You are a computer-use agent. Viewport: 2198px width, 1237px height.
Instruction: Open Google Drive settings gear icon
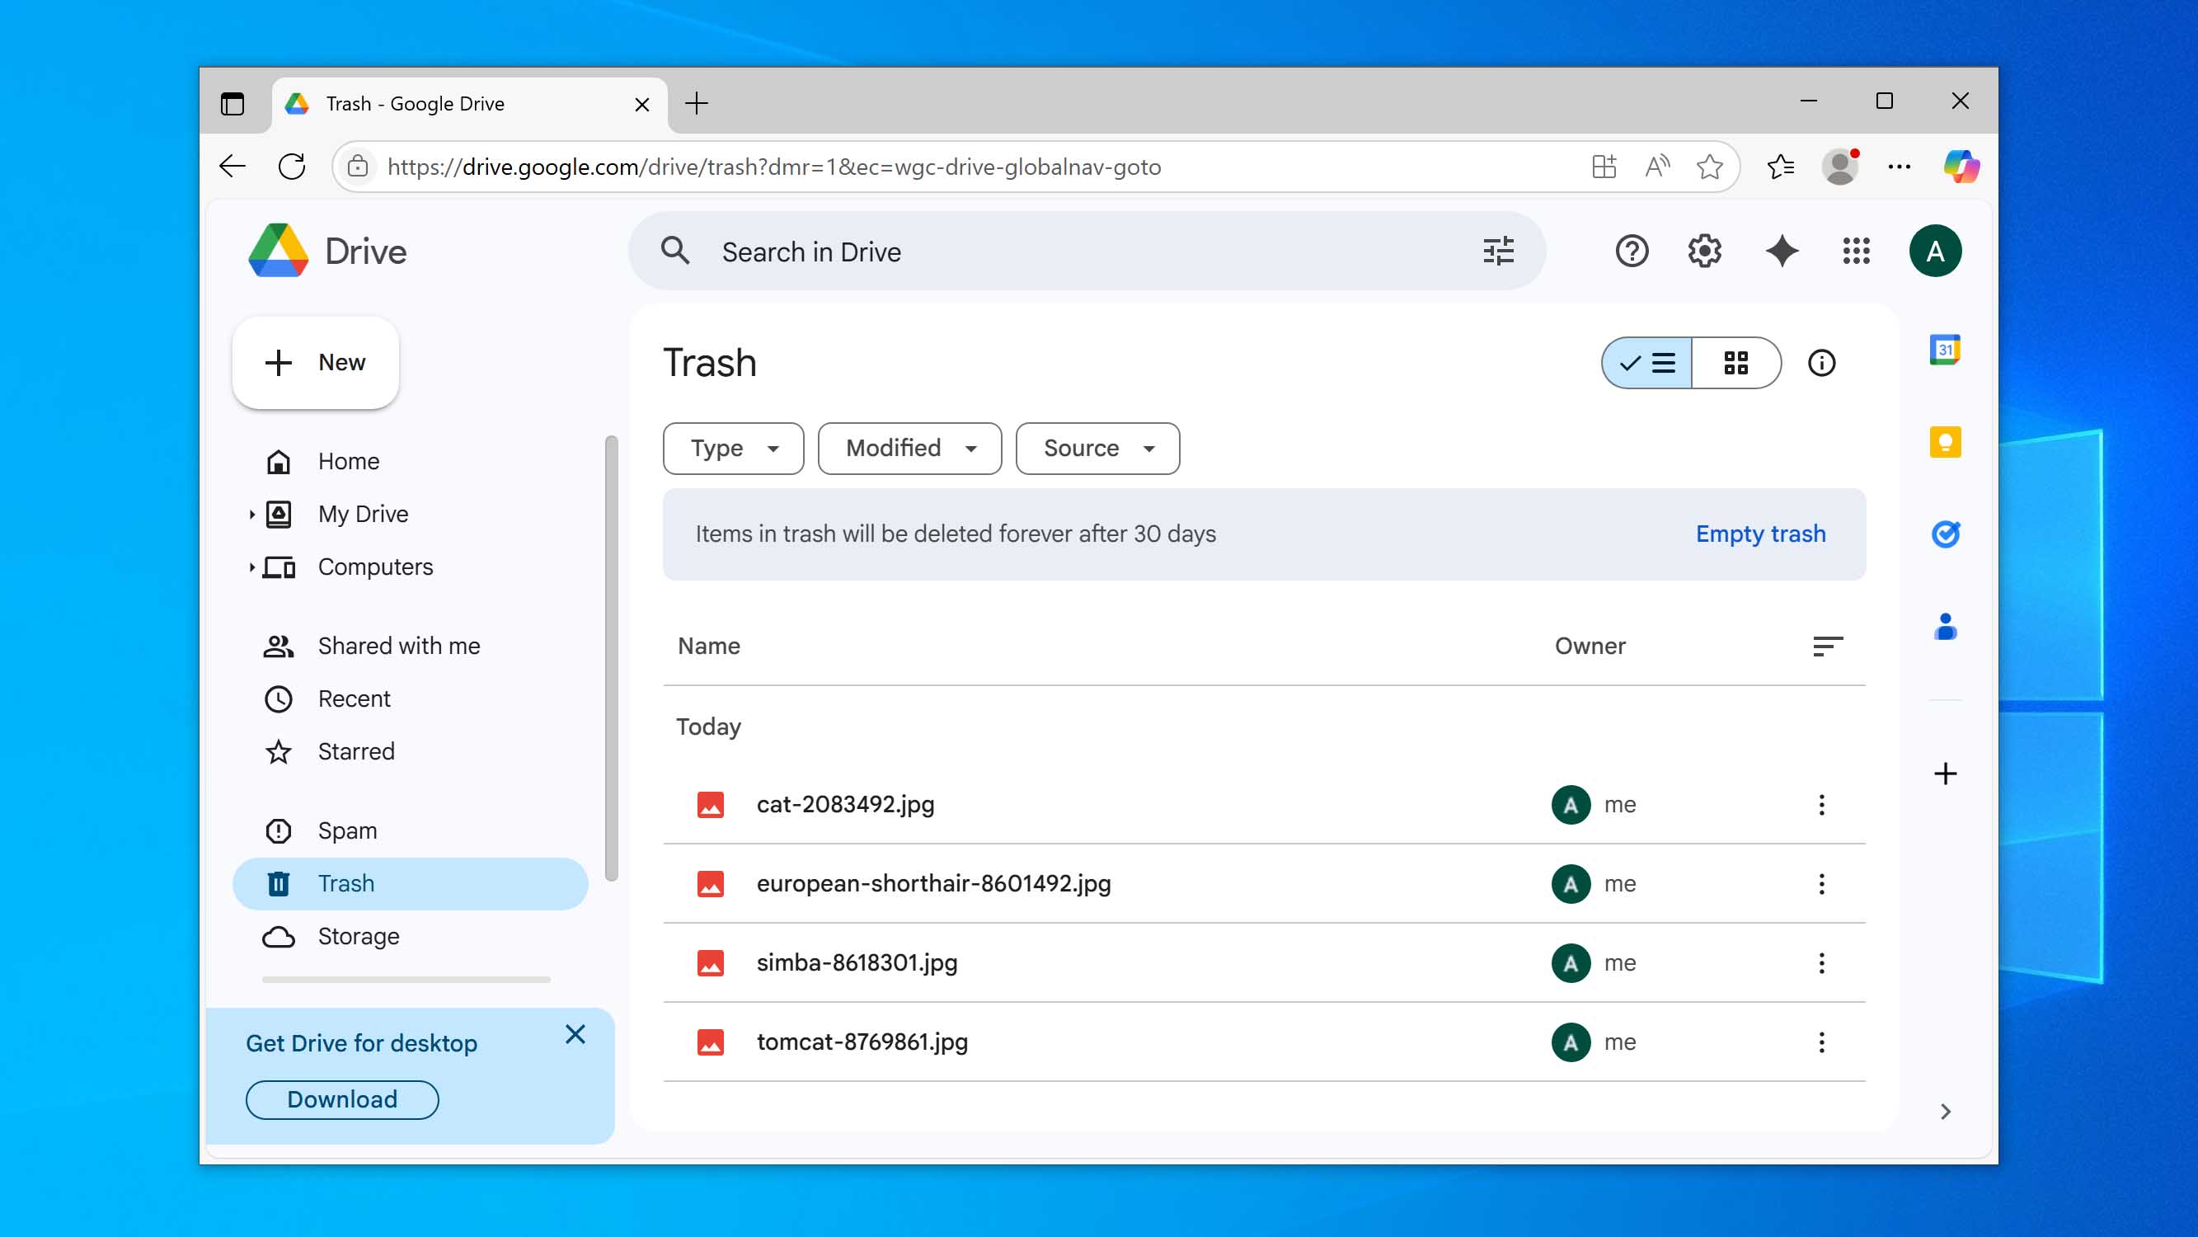(x=1703, y=251)
